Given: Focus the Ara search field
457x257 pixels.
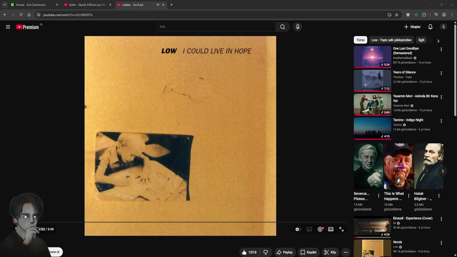Looking at the screenshot, I should pyautogui.click(x=215, y=27).
